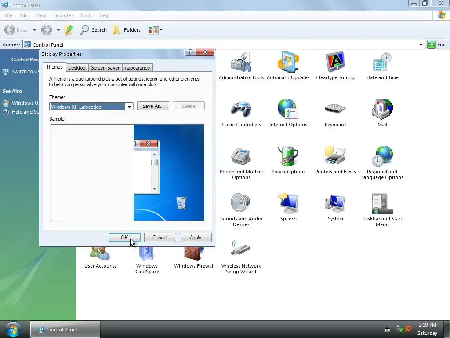Switch to the Appearance tab
450x338 pixels.
tap(137, 68)
